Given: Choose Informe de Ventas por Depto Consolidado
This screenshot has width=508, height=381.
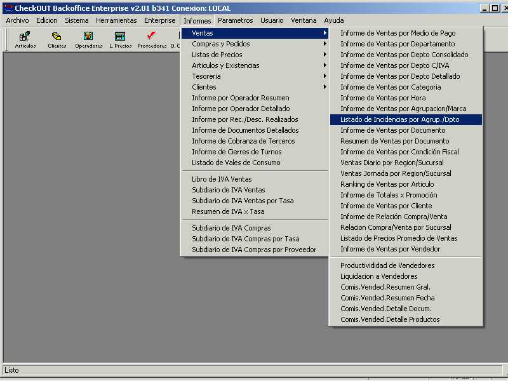Looking at the screenshot, I should tap(406, 55).
